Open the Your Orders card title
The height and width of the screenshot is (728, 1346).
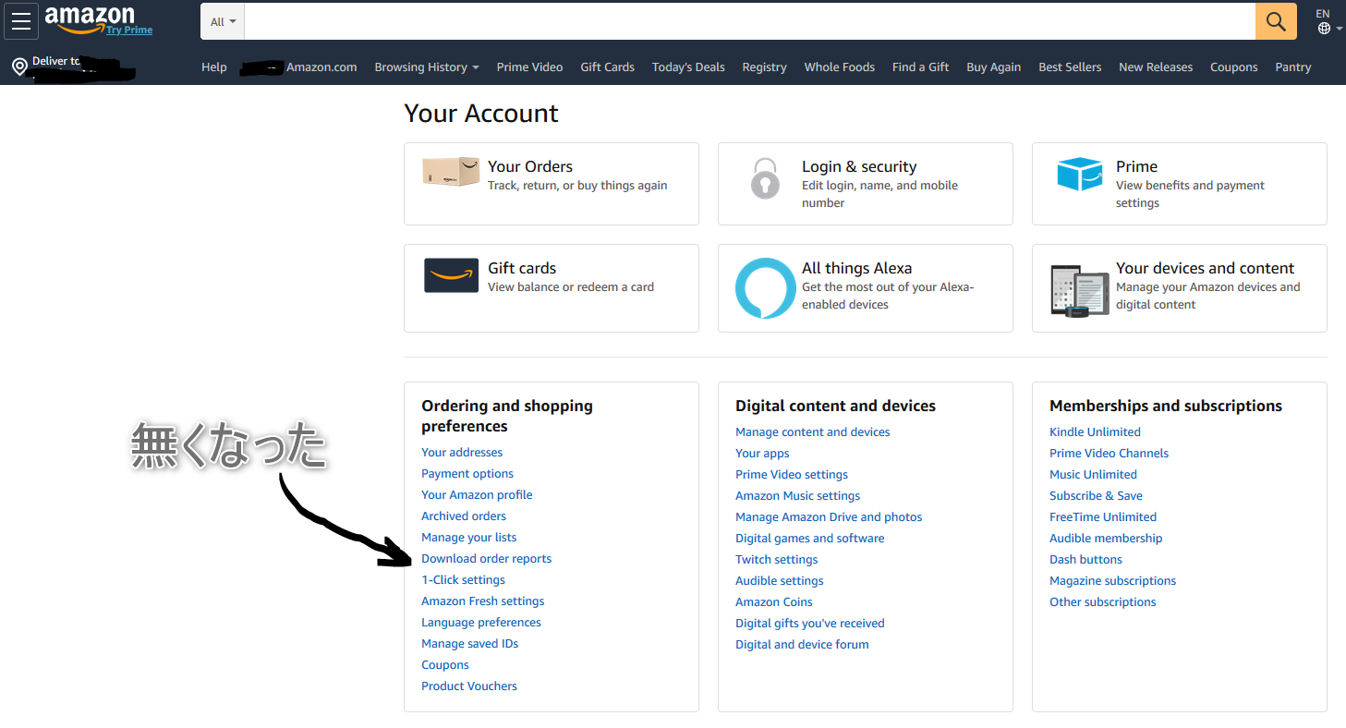(x=530, y=166)
